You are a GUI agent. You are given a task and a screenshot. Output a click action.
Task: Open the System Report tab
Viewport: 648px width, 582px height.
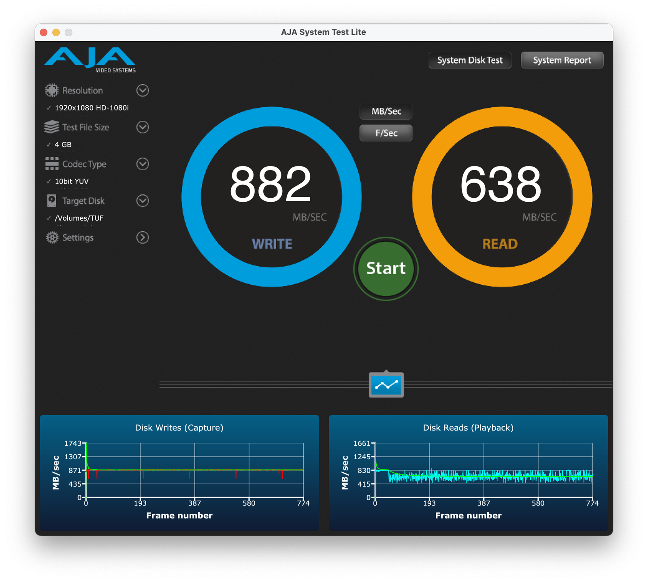click(x=562, y=60)
